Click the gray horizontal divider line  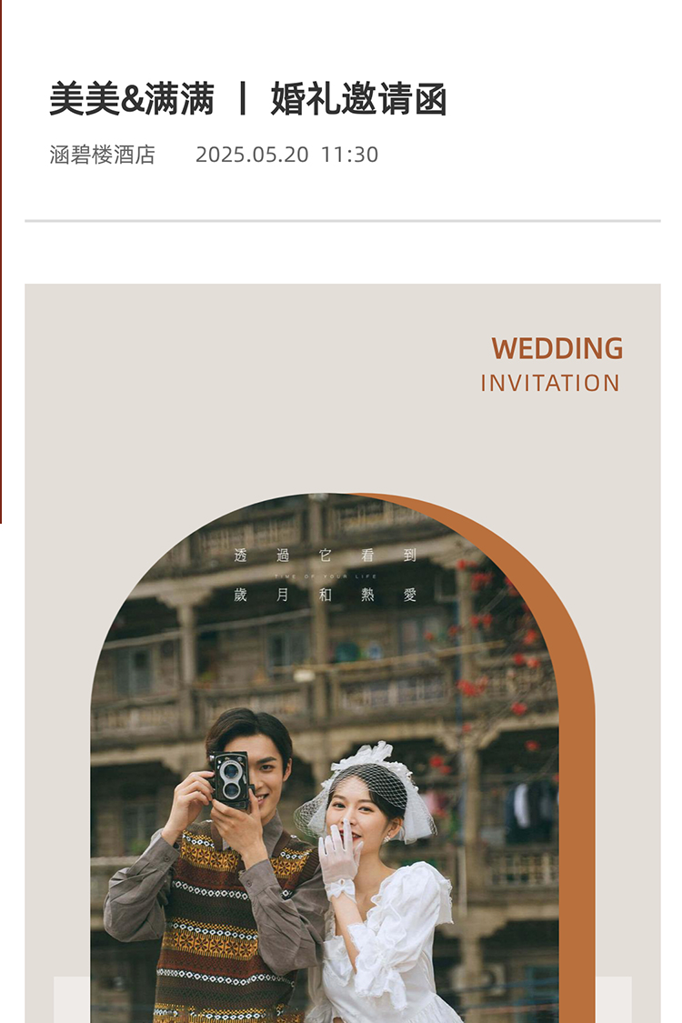tap(343, 221)
